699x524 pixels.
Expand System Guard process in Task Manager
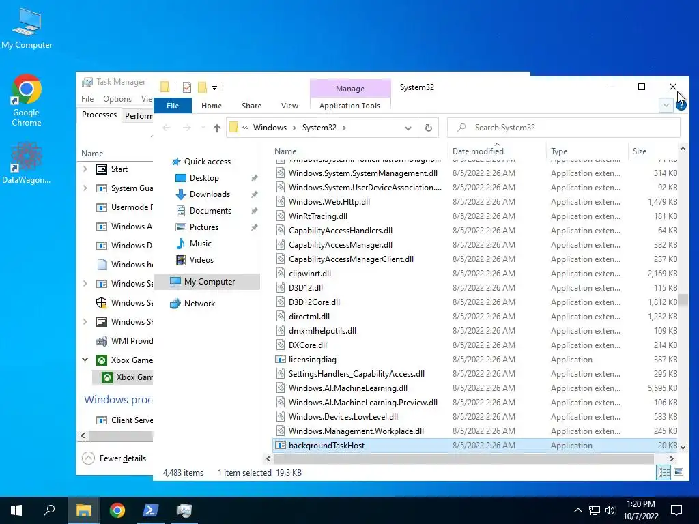click(x=85, y=188)
